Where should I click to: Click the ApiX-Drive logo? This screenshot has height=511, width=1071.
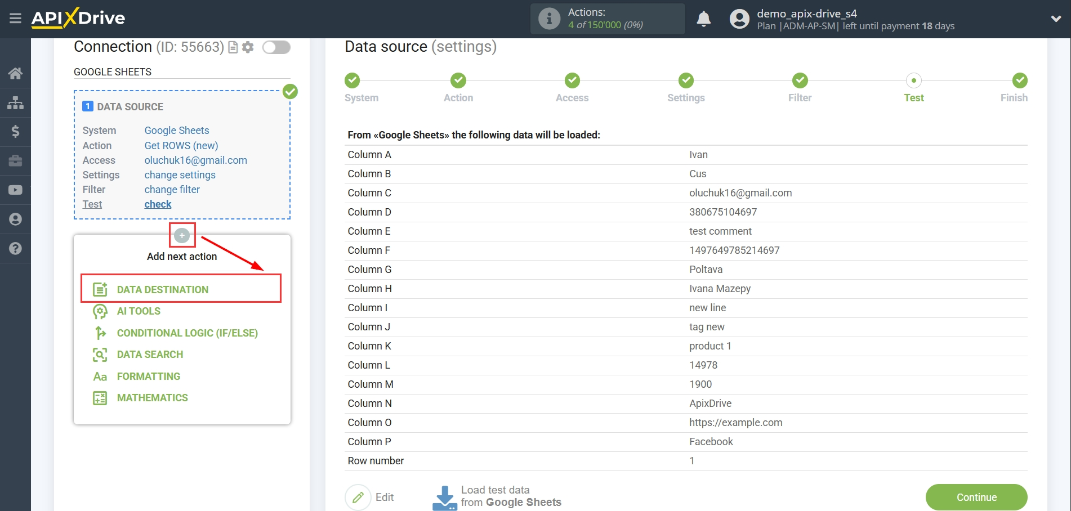tap(78, 18)
